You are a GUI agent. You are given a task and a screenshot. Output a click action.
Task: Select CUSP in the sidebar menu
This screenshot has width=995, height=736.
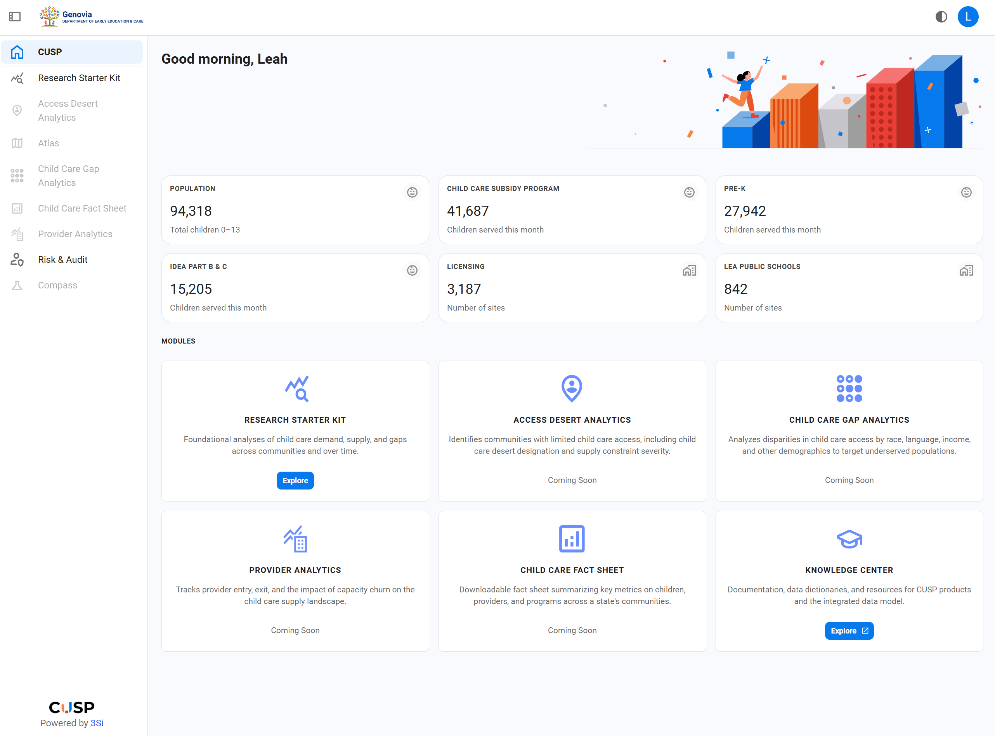(72, 52)
